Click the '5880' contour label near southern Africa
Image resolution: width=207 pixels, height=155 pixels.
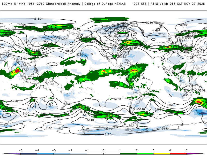tap(202, 90)
